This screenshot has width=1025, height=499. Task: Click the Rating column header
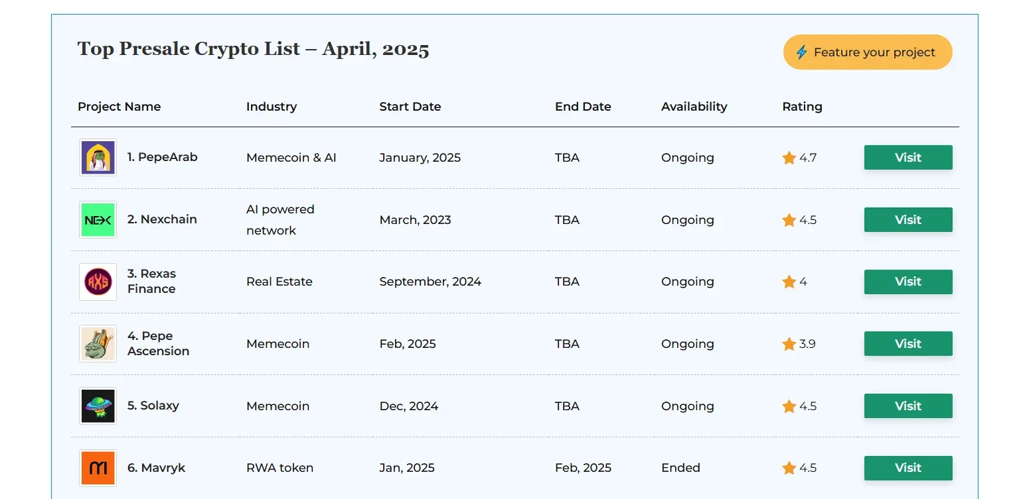(802, 107)
